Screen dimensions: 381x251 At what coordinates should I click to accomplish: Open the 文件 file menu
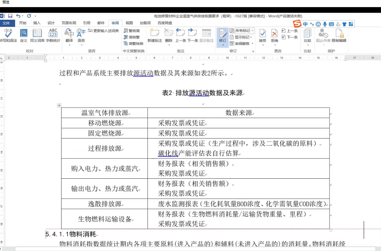[7, 23]
